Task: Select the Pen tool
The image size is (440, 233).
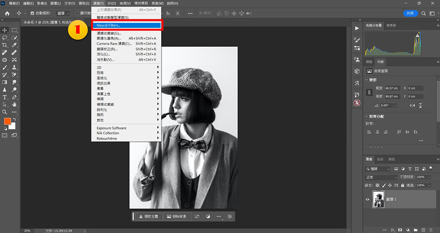Action: (14, 97)
